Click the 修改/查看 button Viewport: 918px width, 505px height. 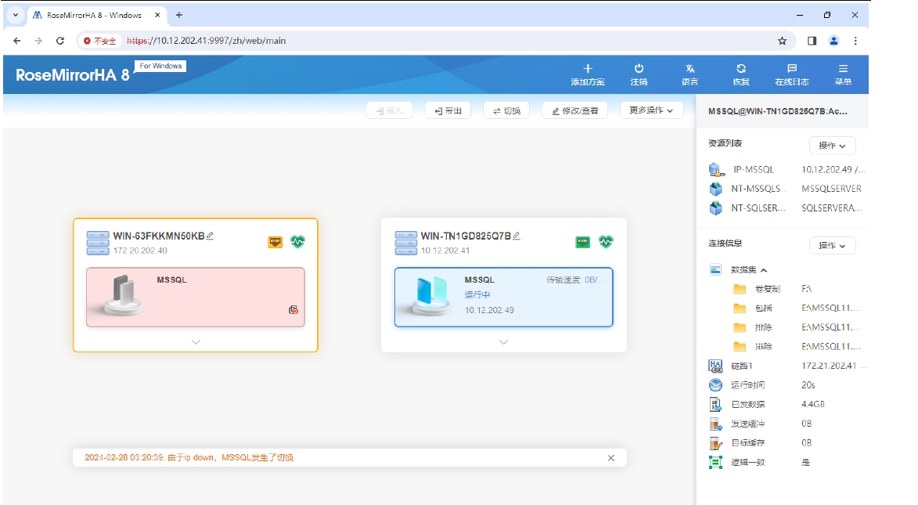click(575, 110)
